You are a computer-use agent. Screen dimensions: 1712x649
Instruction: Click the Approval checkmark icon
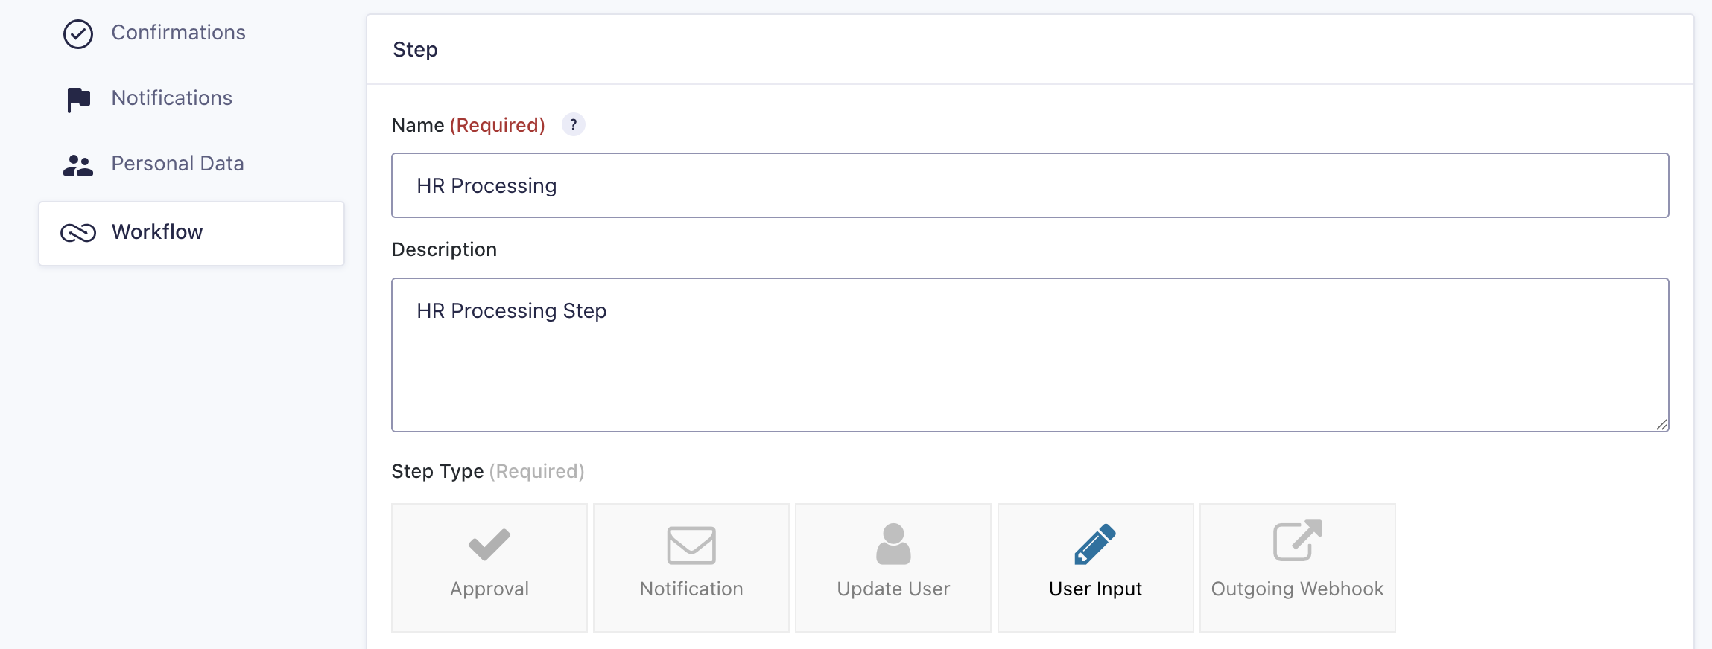tap(489, 545)
